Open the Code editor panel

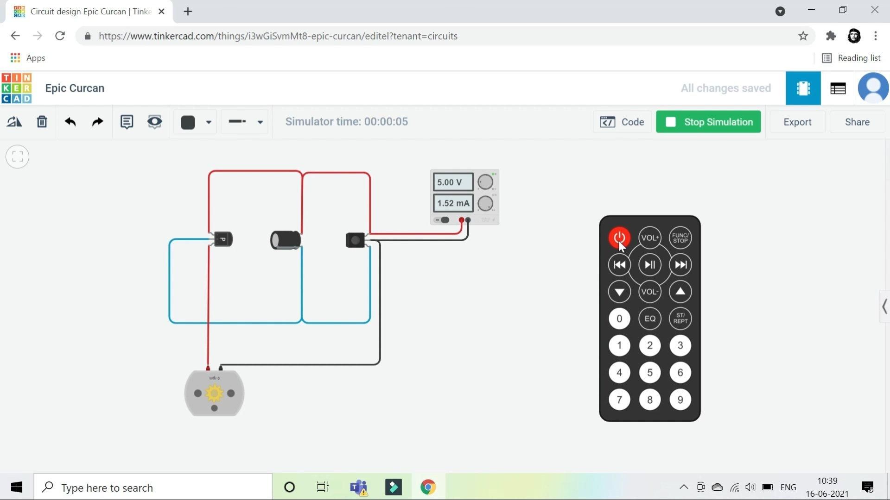tap(622, 122)
